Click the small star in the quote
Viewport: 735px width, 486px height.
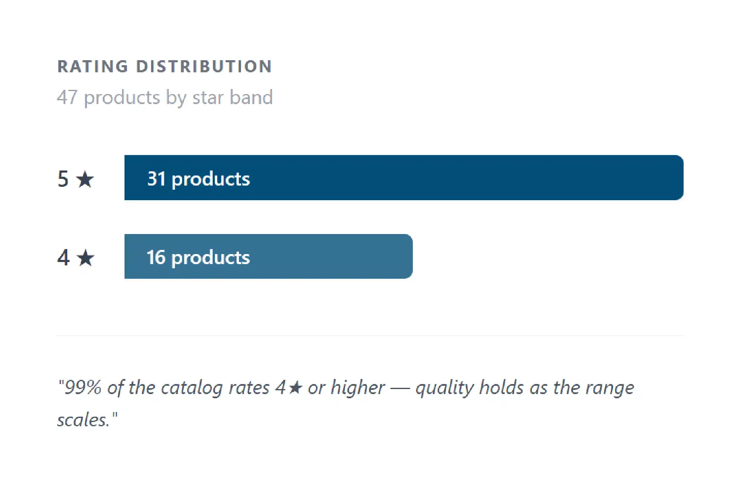coord(295,387)
